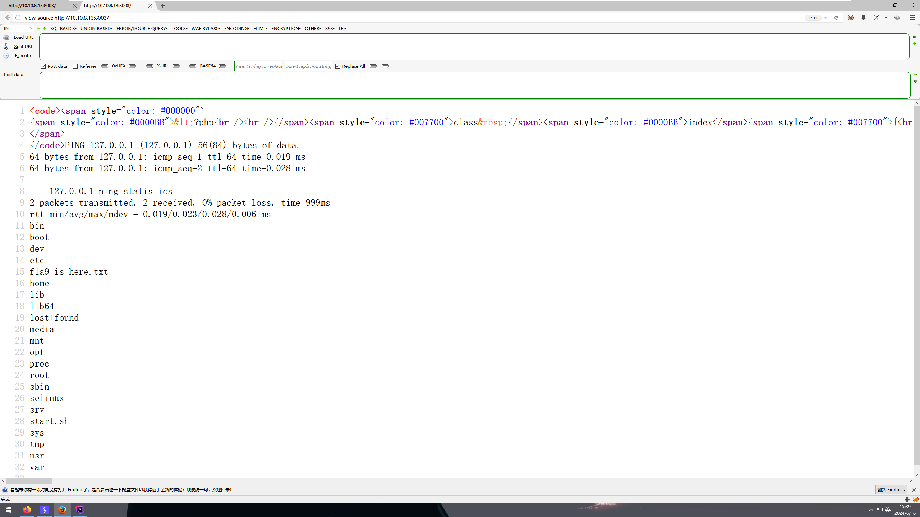Click the 'Insert replacing string' field
Viewport: 920px width, 517px height.
click(x=308, y=66)
